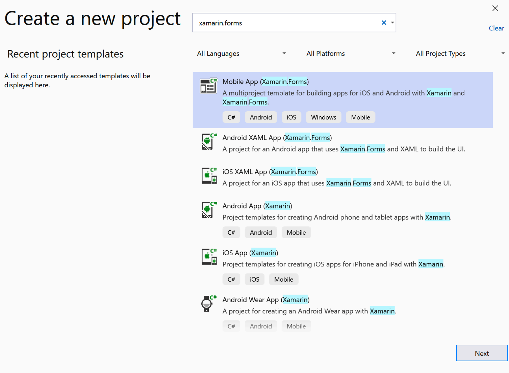The height and width of the screenshot is (373, 509).
Task: Click the Mobile App (Xamarin.Forms) template icon
Action: pos(208,86)
